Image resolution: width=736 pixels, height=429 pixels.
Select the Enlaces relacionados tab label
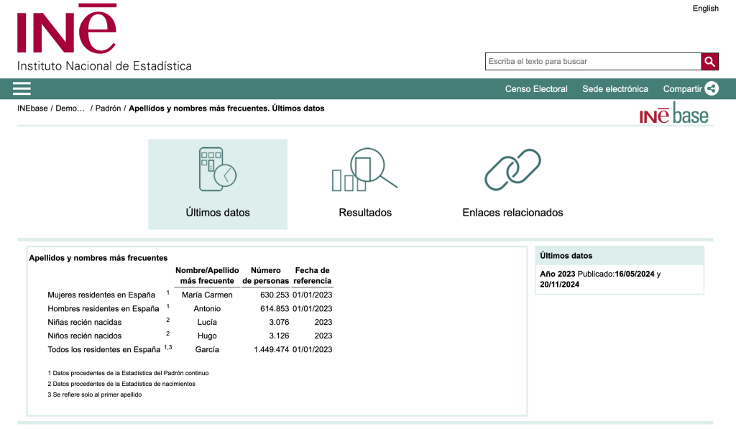(512, 213)
